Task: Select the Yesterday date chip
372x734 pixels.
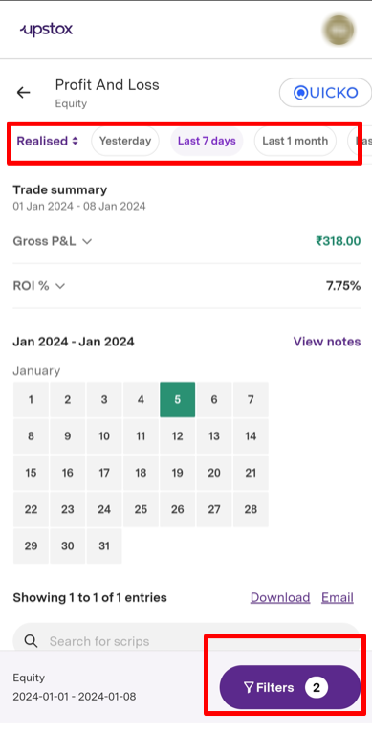Action: tap(125, 141)
